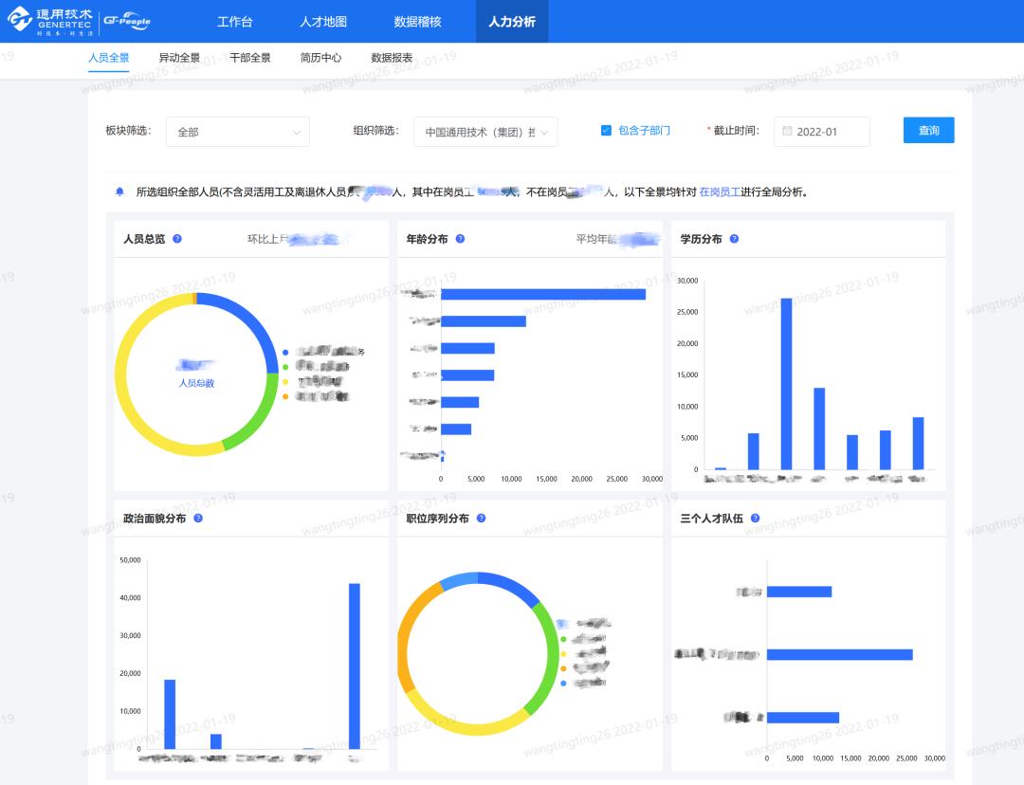Select the 异动全景 sub-tab
1024x785 pixels.
[x=179, y=58]
